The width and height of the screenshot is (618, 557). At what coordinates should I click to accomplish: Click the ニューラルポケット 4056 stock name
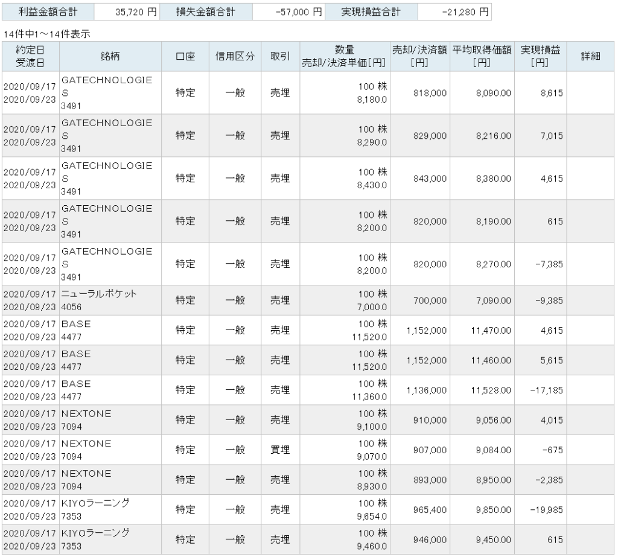coord(99,301)
